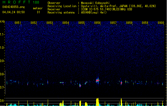Click the 0851 time marker
This screenshot has width=167, height=106.
18,23
